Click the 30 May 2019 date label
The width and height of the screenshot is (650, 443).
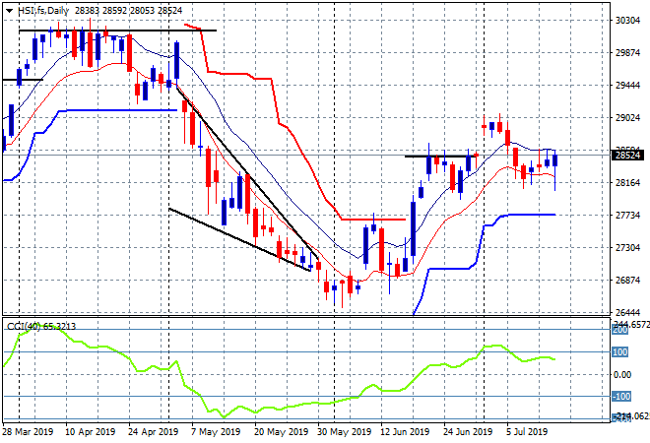344,432
